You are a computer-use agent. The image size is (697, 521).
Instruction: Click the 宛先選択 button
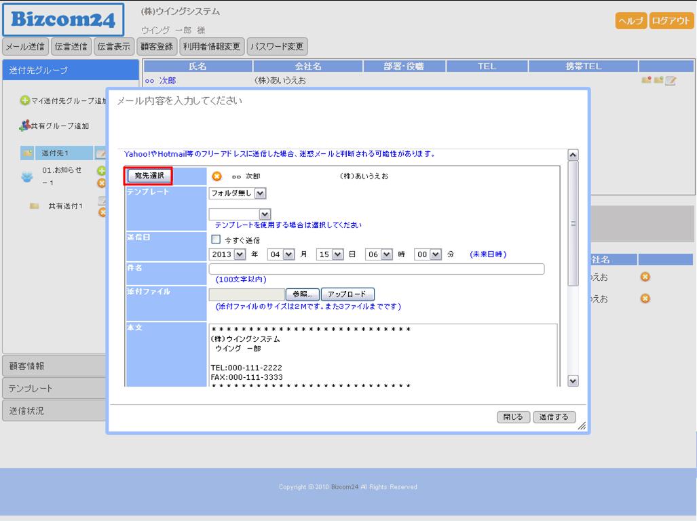coord(149,176)
